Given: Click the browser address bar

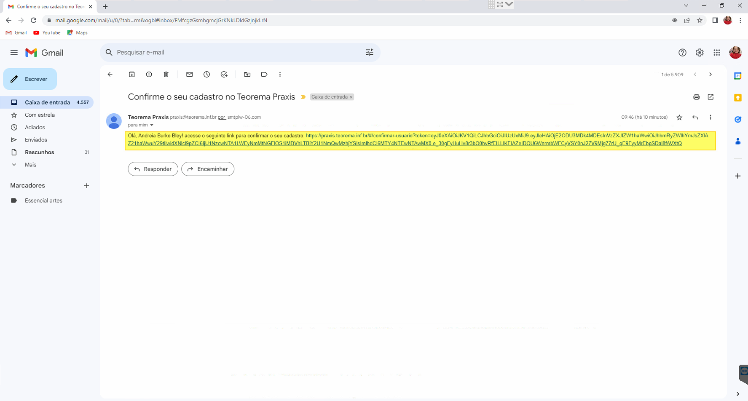Looking at the screenshot, I should [358, 20].
